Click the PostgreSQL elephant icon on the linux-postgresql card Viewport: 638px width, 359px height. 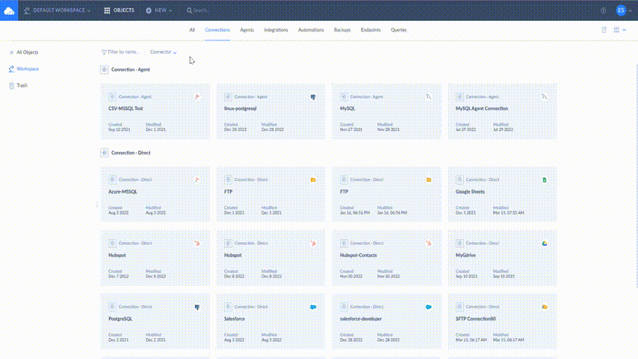[x=313, y=97]
